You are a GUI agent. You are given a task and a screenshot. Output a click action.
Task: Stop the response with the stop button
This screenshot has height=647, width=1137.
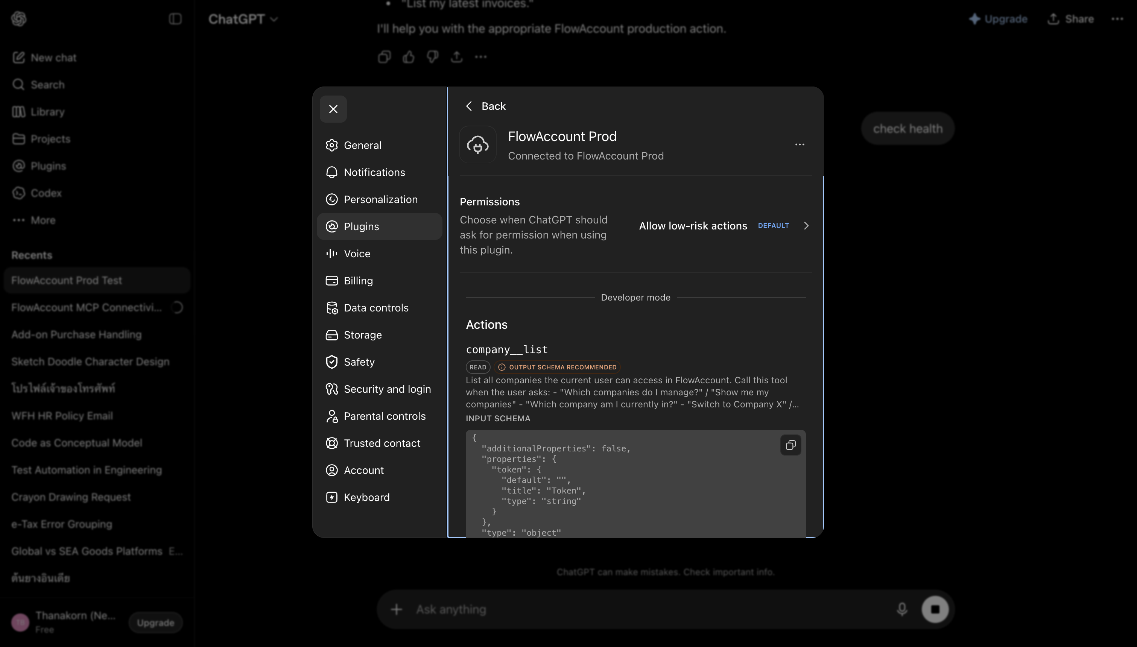(935, 609)
